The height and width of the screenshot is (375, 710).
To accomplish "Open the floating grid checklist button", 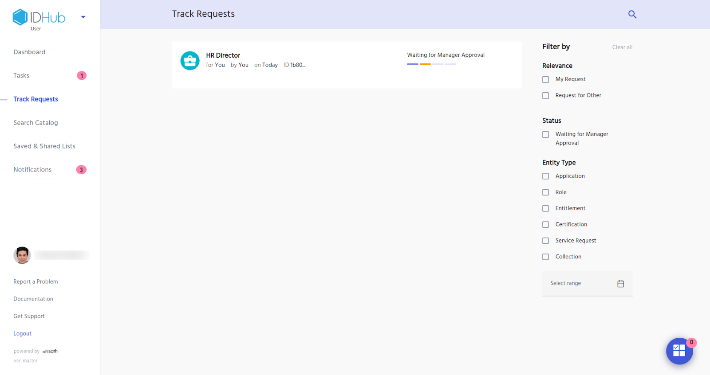I will [x=679, y=351].
